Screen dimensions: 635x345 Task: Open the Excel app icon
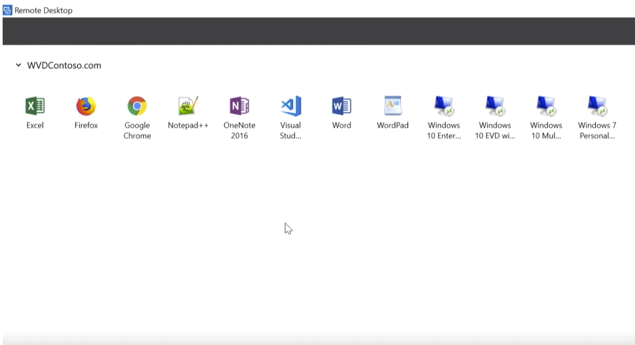[35, 106]
